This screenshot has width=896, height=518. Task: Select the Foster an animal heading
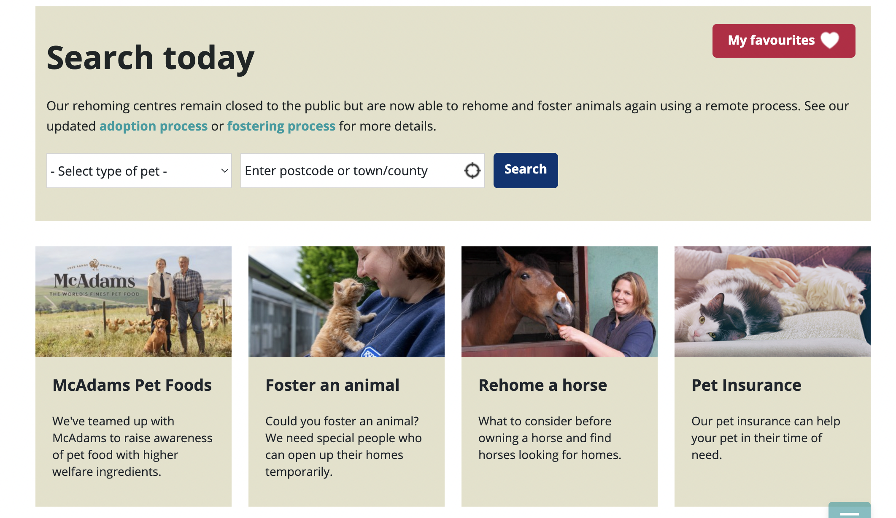[x=332, y=385]
